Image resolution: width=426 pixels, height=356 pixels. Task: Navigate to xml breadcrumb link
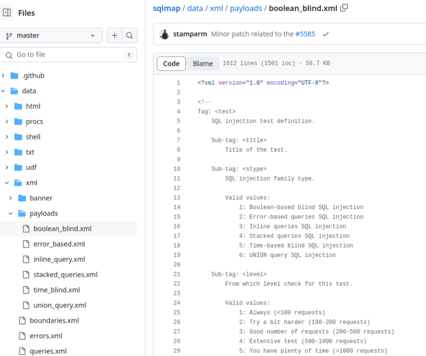216,8
